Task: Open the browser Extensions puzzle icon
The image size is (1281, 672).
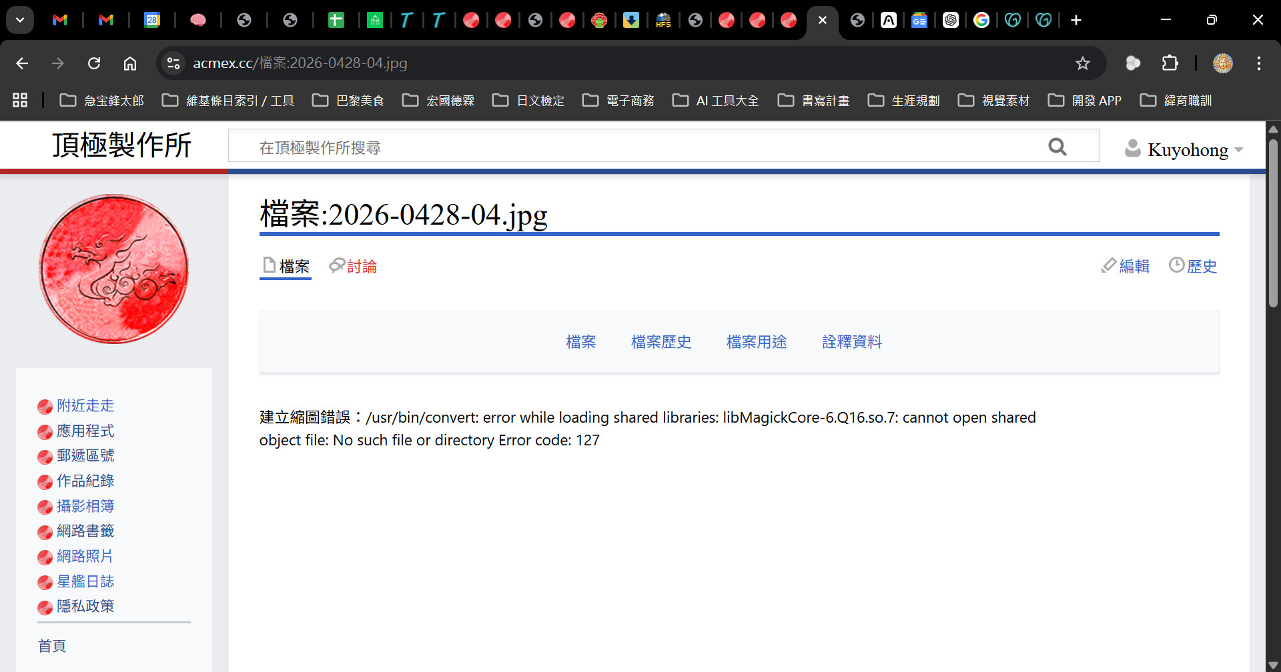Action: pyautogui.click(x=1170, y=63)
